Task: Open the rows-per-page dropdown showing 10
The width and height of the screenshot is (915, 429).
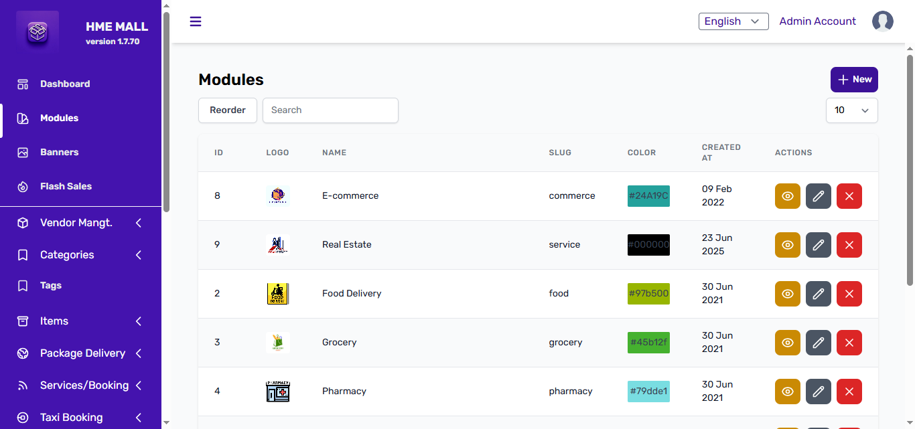Action: click(851, 110)
